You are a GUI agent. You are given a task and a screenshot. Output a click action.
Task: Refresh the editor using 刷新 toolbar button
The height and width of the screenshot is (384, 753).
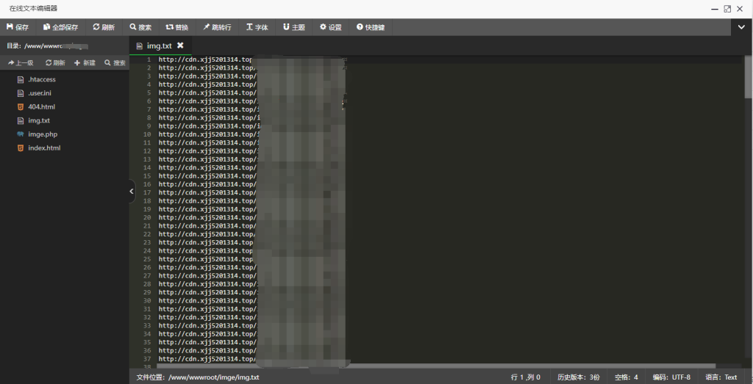coord(104,27)
